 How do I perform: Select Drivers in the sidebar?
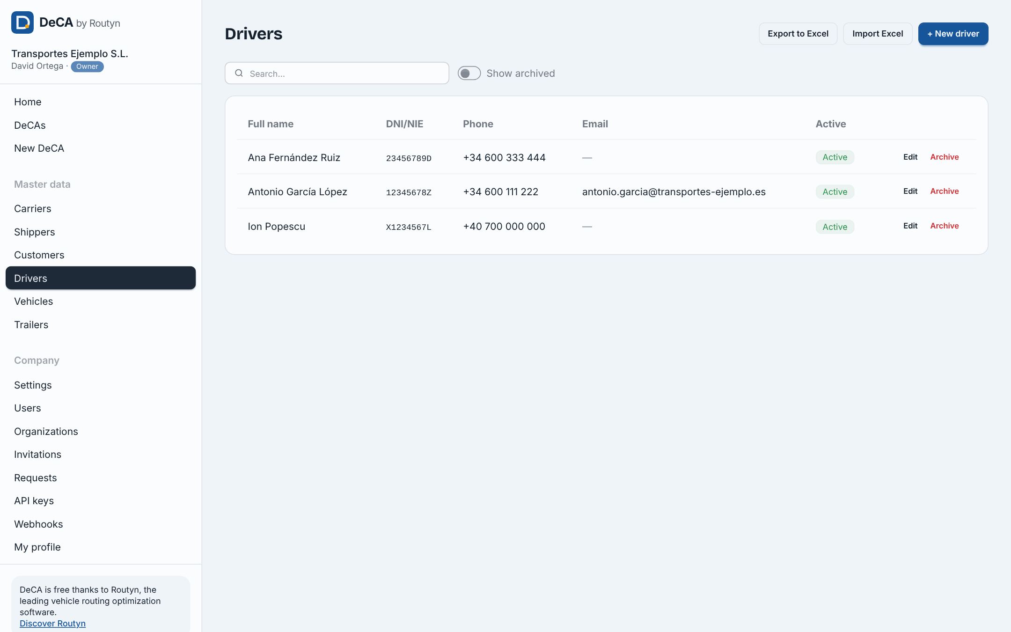click(101, 278)
